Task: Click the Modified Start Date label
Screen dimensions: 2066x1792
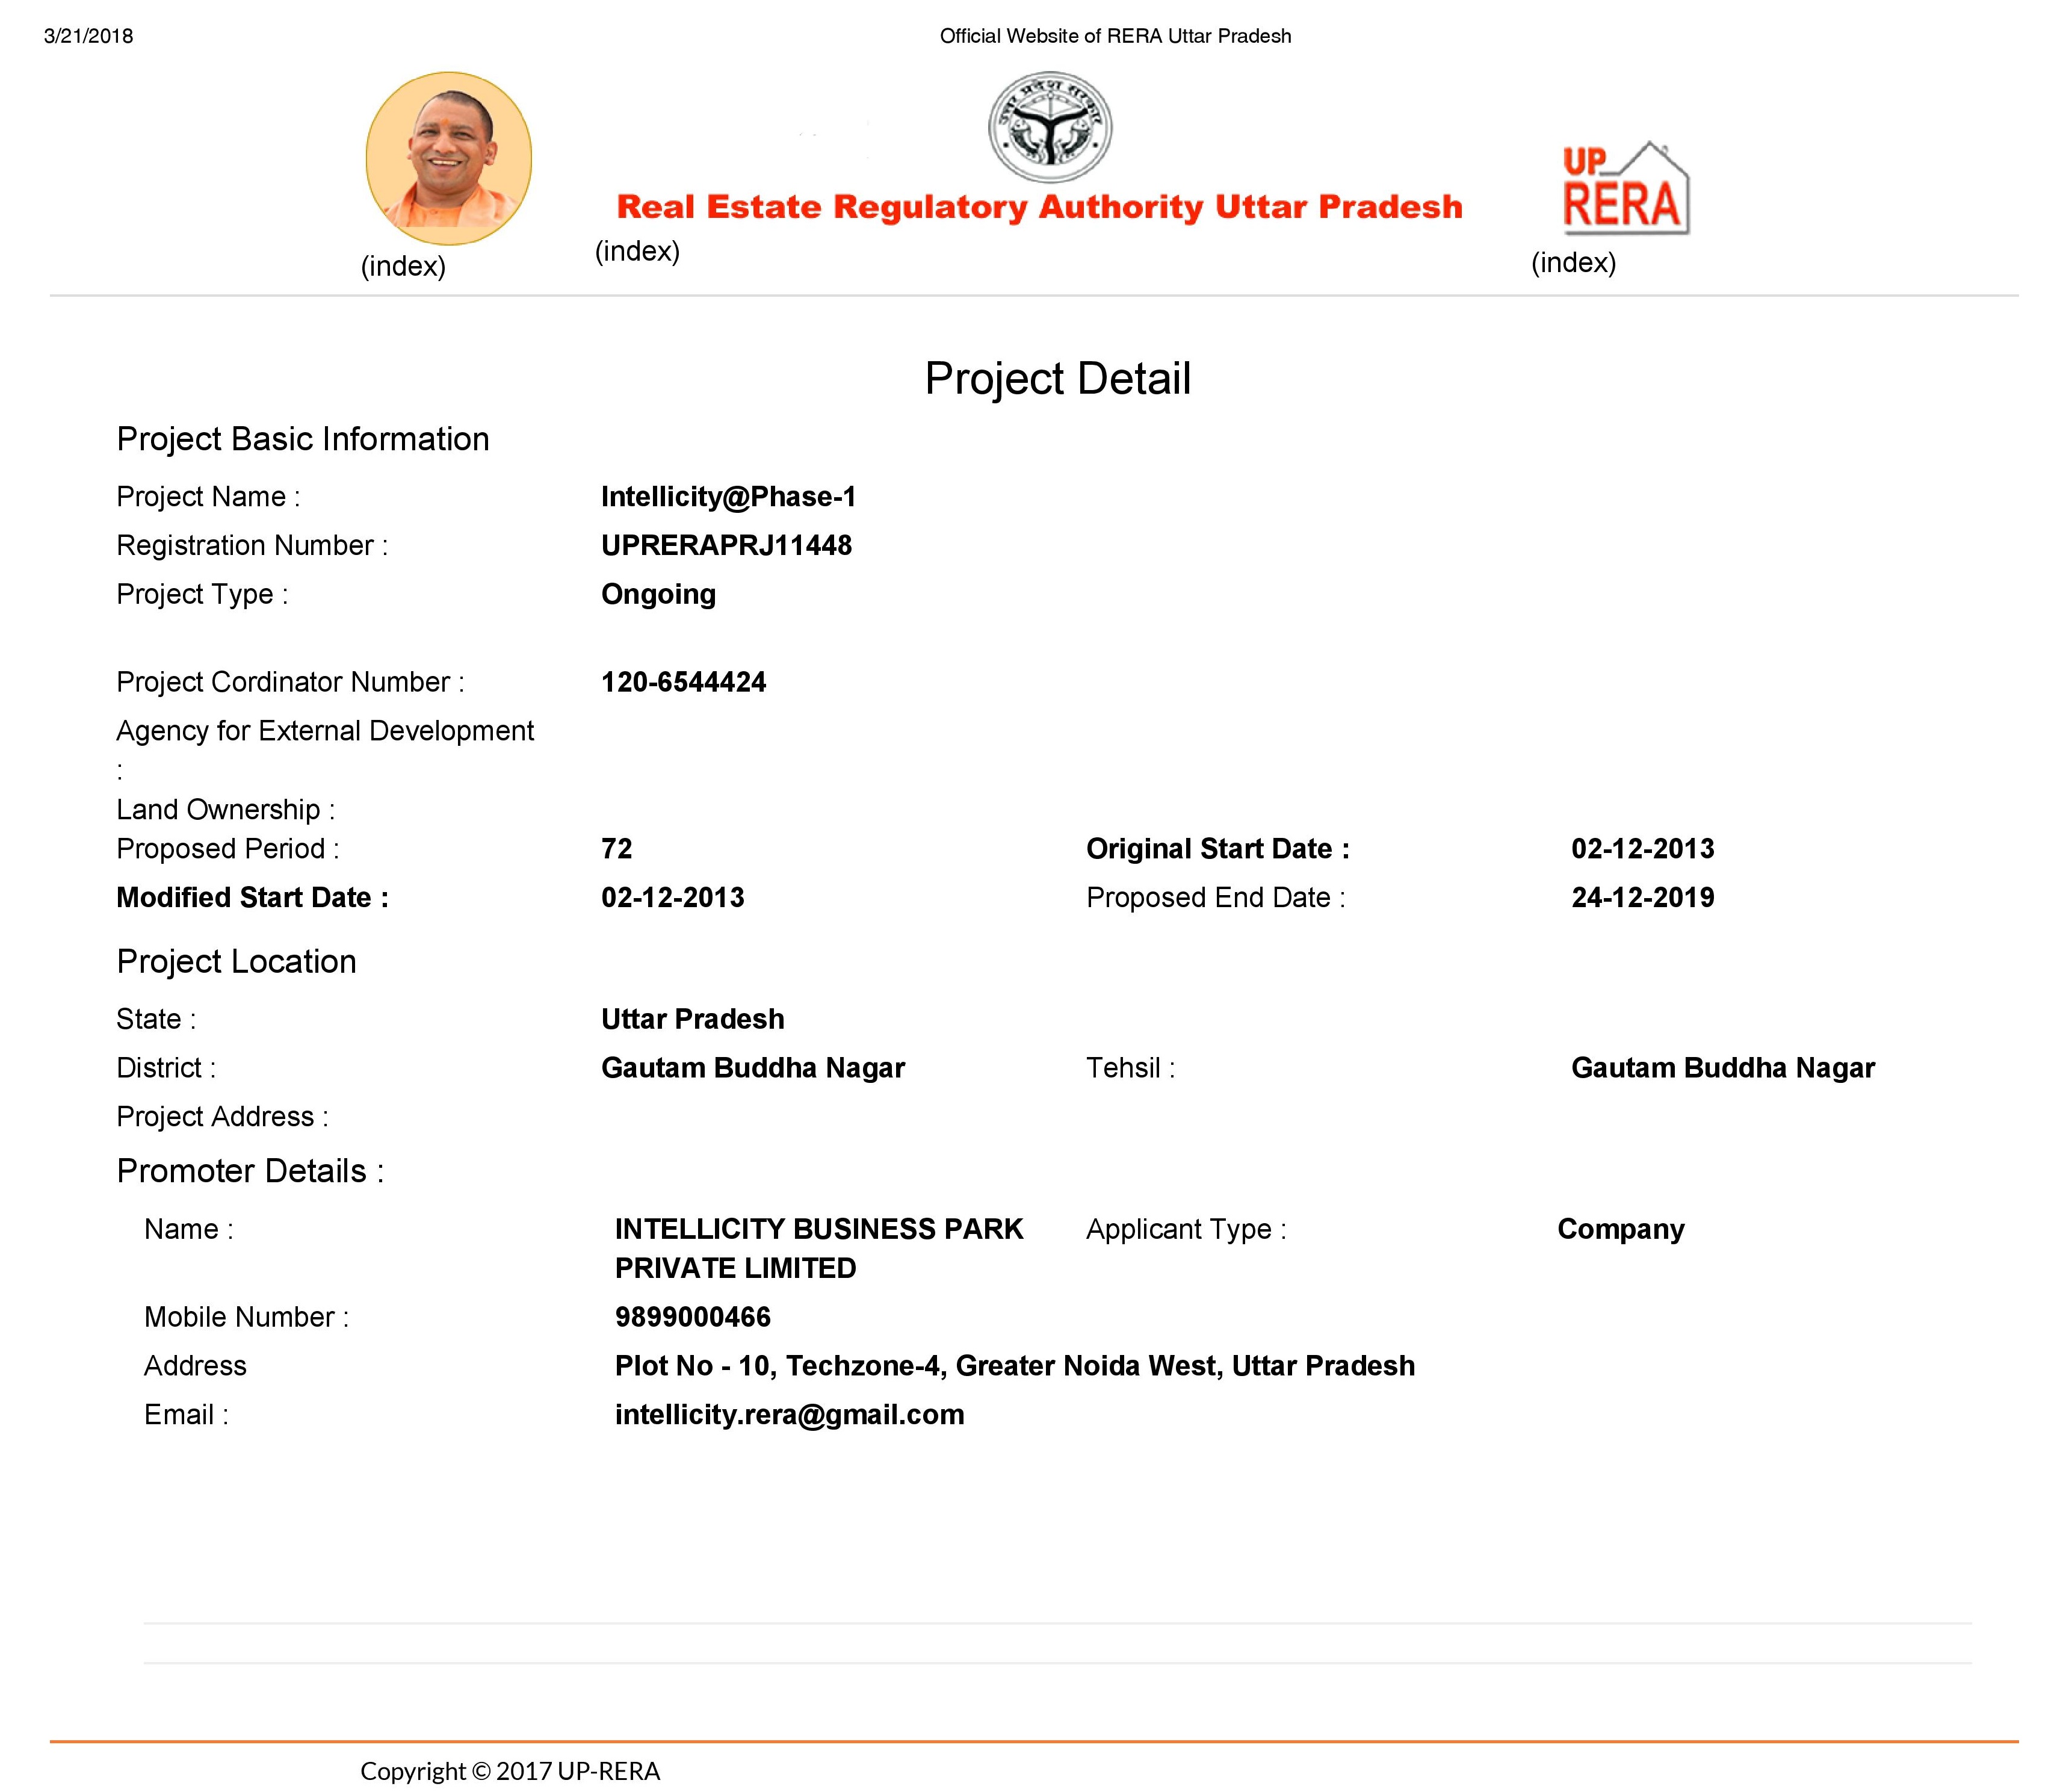Action: 252,898
